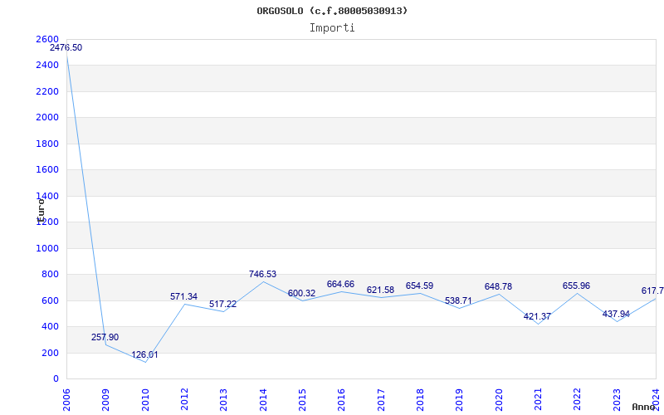This screenshot has height=415, width=664.
Task: Click the Euro y-axis title
Action: pyautogui.click(x=41, y=210)
